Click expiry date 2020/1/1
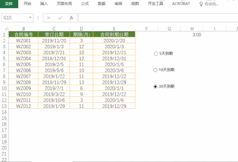Image resolution: width=238 pixels, height=162 pixels. (114, 88)
